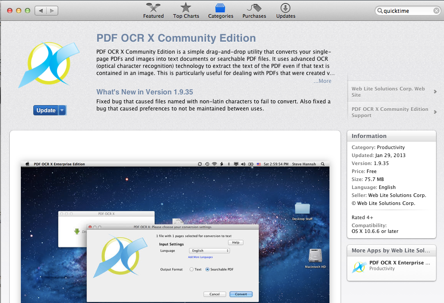Go back with the left arrow button
Screen dimensions: 444x303
(41, 11)
